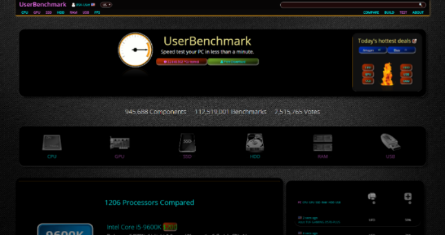Open the RAM memory sticks icon
Image resolution: width=445 pixels, height=235 pixels.
[x=322, y=142]
